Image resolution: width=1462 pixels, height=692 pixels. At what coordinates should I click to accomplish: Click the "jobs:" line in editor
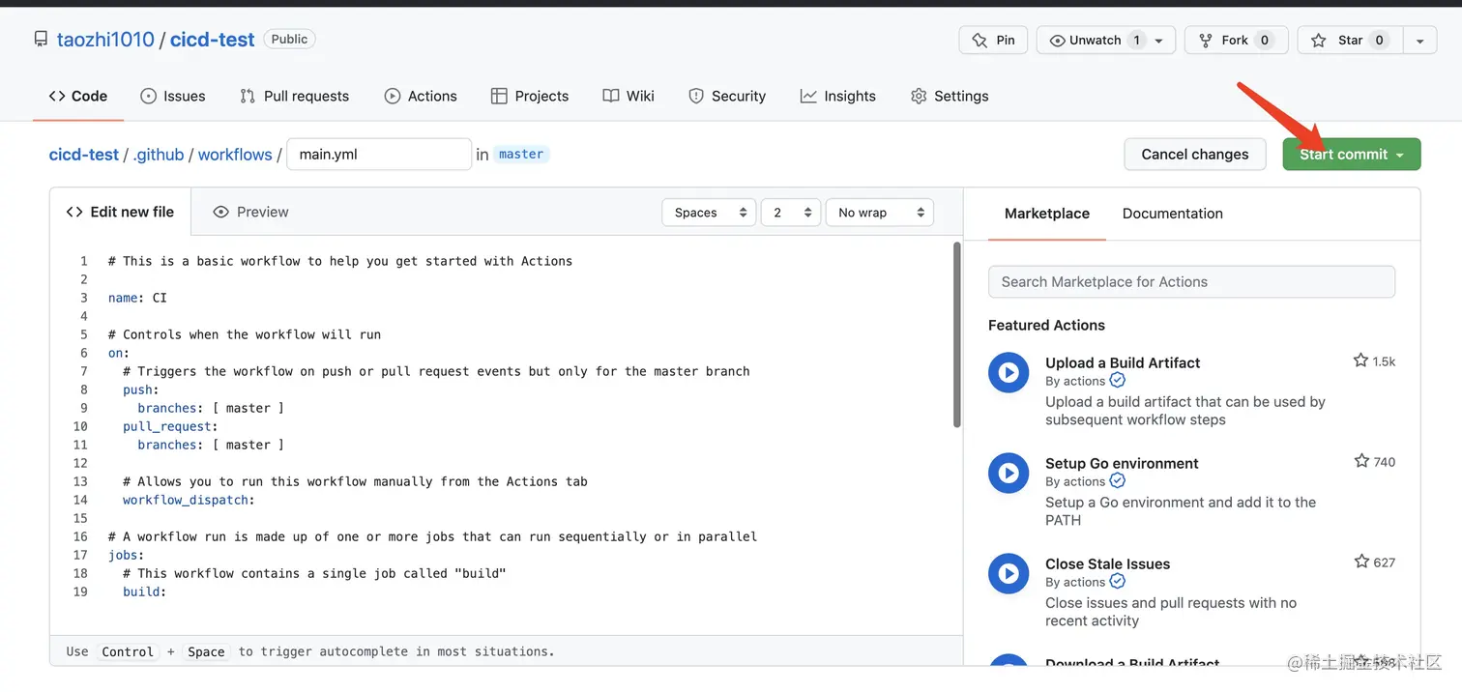[126, 555]
